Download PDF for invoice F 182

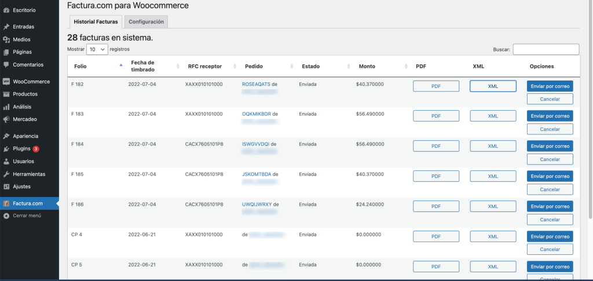(x=436, y=86)
